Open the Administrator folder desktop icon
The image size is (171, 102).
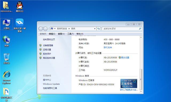6,6
